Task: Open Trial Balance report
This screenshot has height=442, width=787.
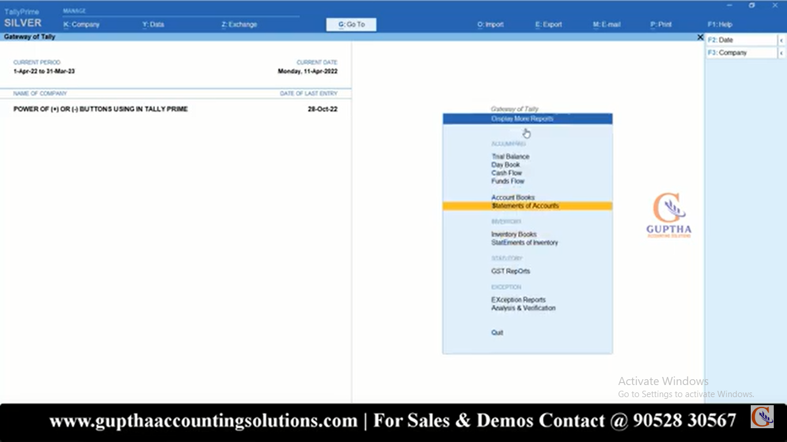Action: [x=510, y=157]
